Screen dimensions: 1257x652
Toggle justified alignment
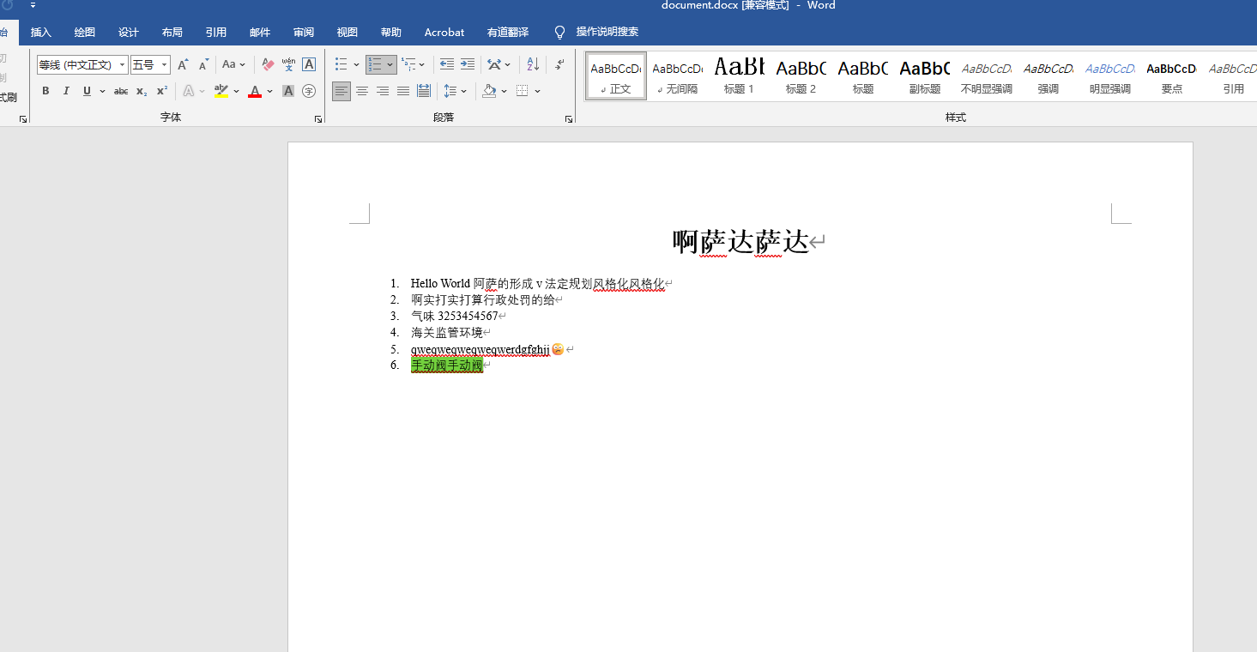coord(403,90)
